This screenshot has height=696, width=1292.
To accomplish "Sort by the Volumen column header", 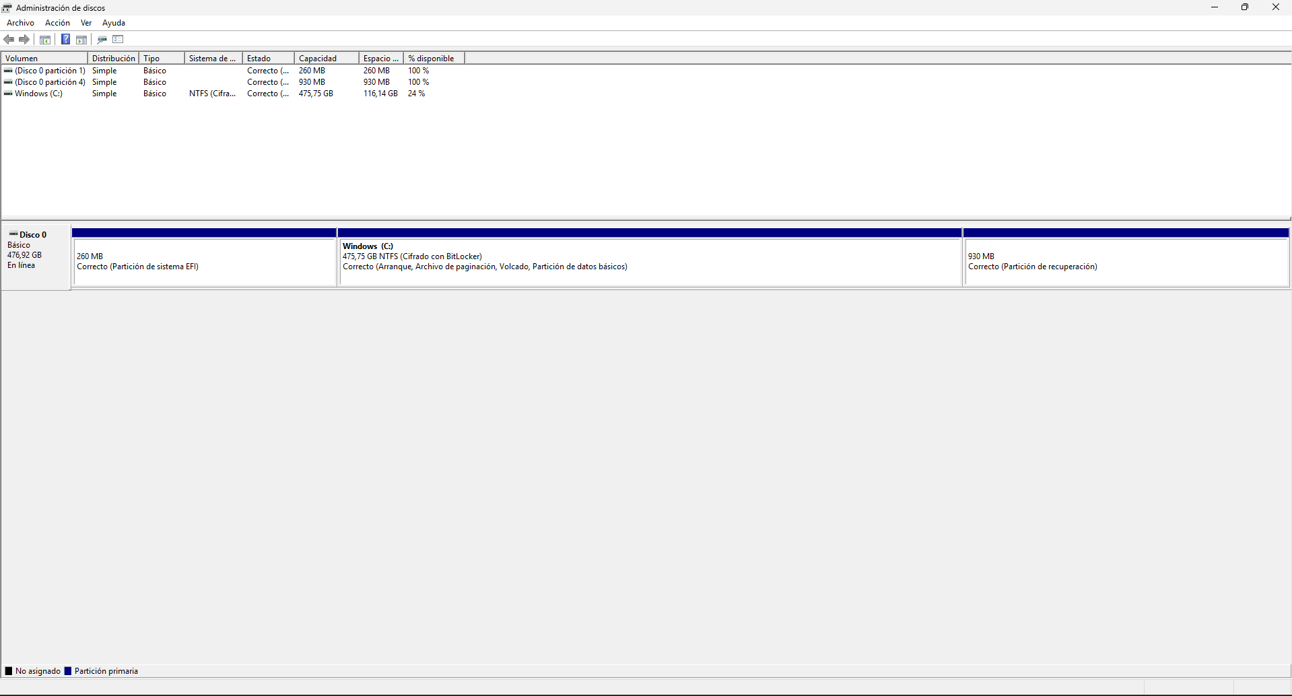I will [44, 59].
